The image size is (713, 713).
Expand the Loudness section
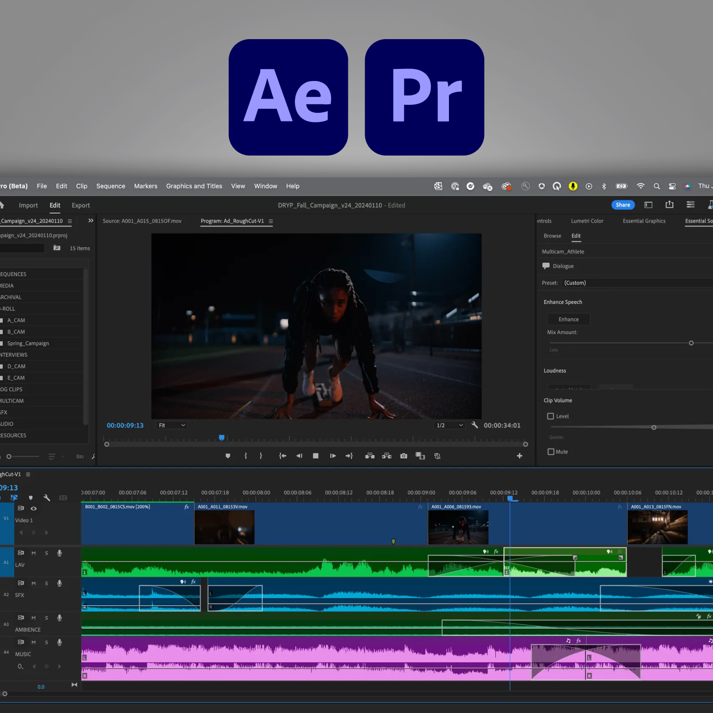pyautogui.click(x=555, y=371)
